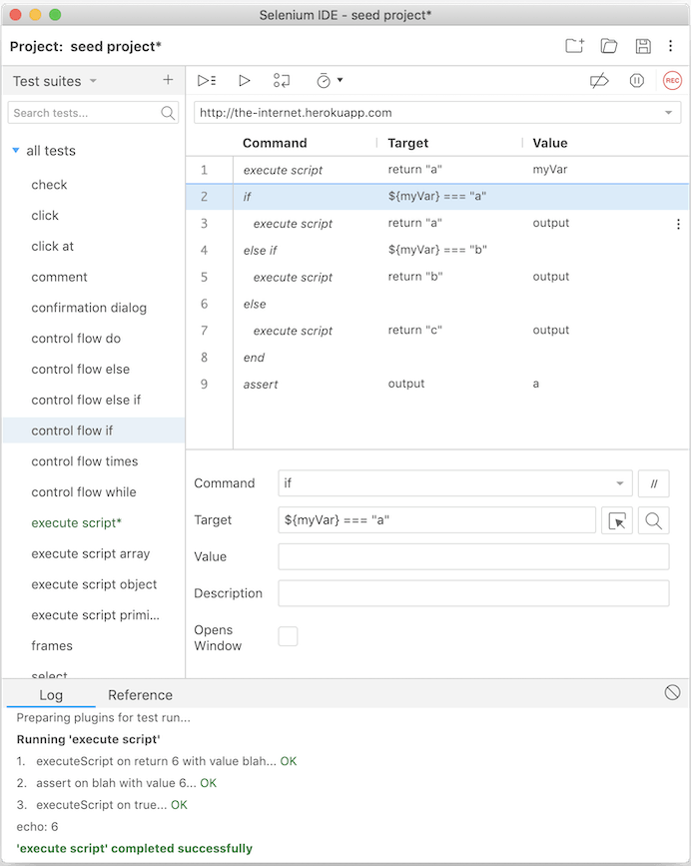Switch to the Reference tab
691x866 pixels.
point(140,695)
